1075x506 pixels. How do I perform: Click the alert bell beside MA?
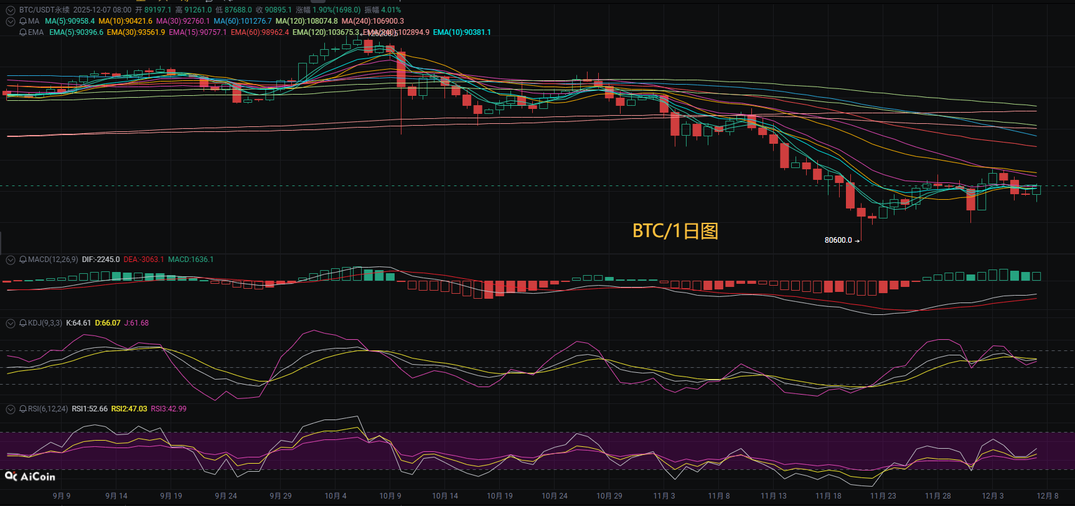pos(23,21)
